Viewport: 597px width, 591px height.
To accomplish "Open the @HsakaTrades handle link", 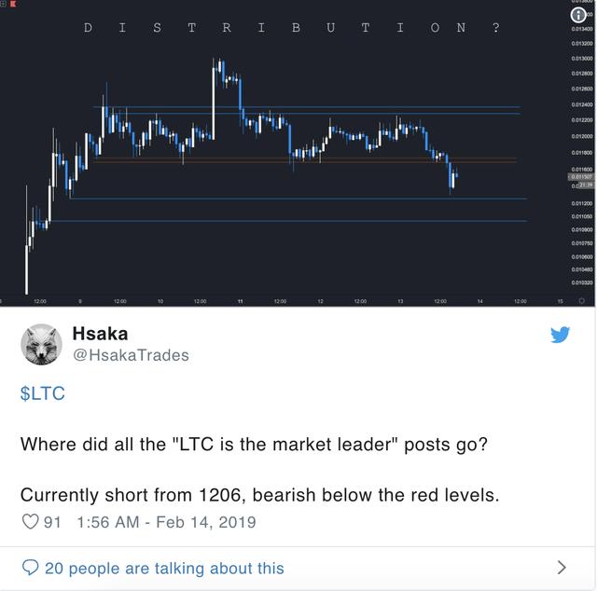I will point(131,355).
